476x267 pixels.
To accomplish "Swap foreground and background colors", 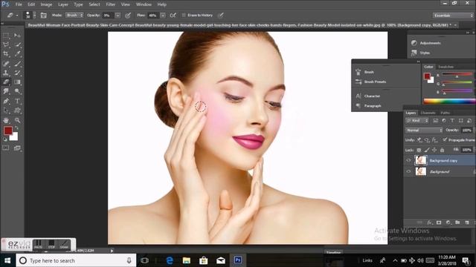I will coord(16,128).
